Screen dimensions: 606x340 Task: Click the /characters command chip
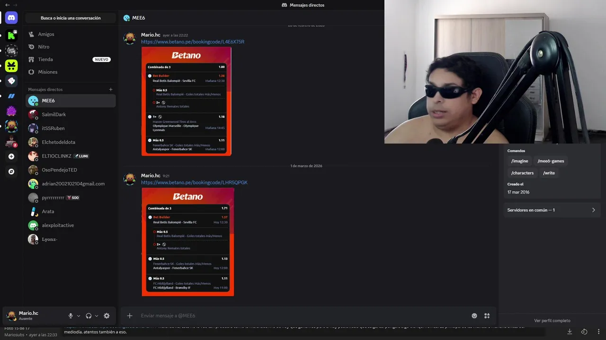(522, 173)
